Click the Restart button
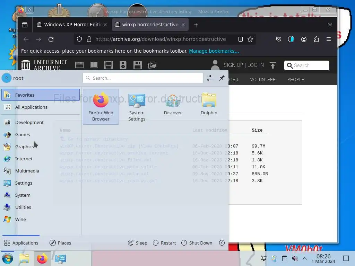This screenshot has height=266, width=355. (x=164, y=243)
